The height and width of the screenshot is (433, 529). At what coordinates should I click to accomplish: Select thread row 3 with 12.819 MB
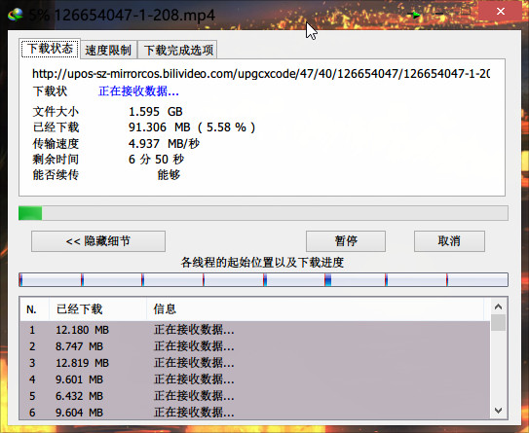click(254, 363)
